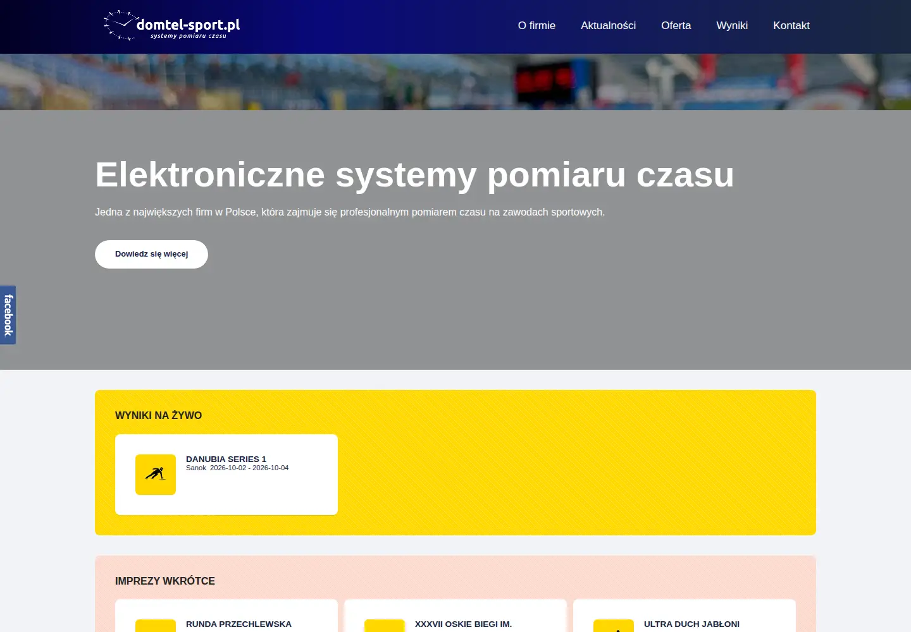Viewport: 911px width, 632px height.
Task: Click the stadium banner image
Action: tap(455, 82)
